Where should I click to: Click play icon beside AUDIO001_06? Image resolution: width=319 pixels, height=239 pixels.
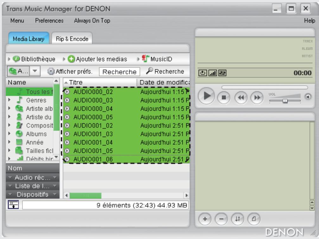click(x=67, y=159)
